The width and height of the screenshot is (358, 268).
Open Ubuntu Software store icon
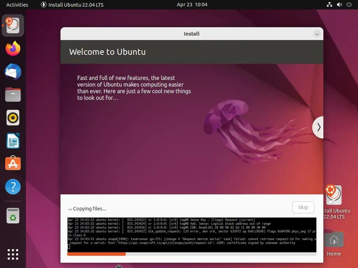coord(13,163)
